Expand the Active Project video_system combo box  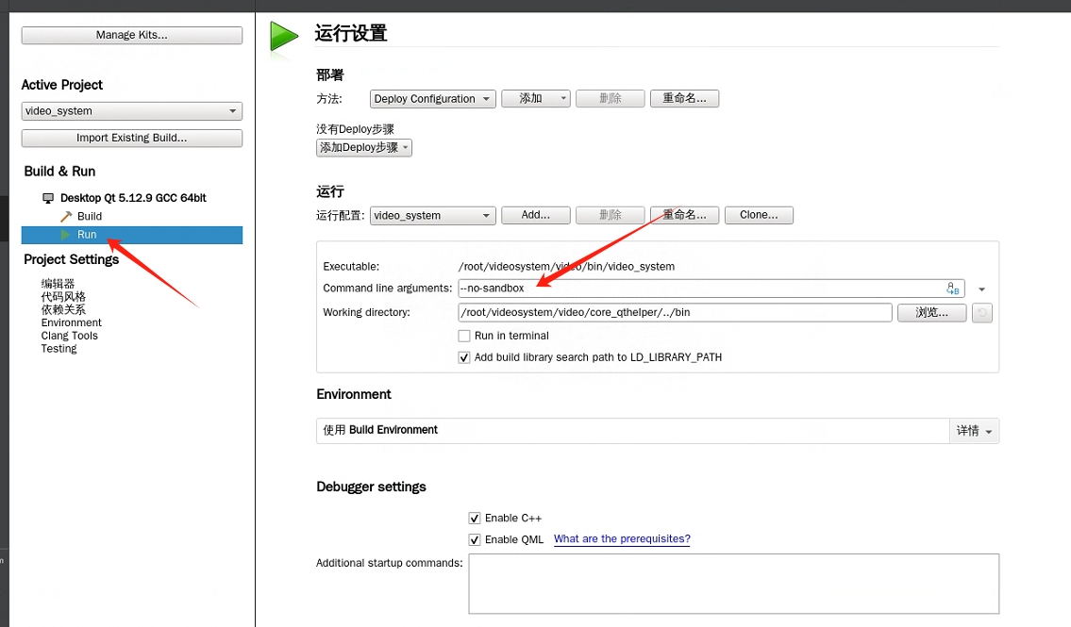pos(131,111)
